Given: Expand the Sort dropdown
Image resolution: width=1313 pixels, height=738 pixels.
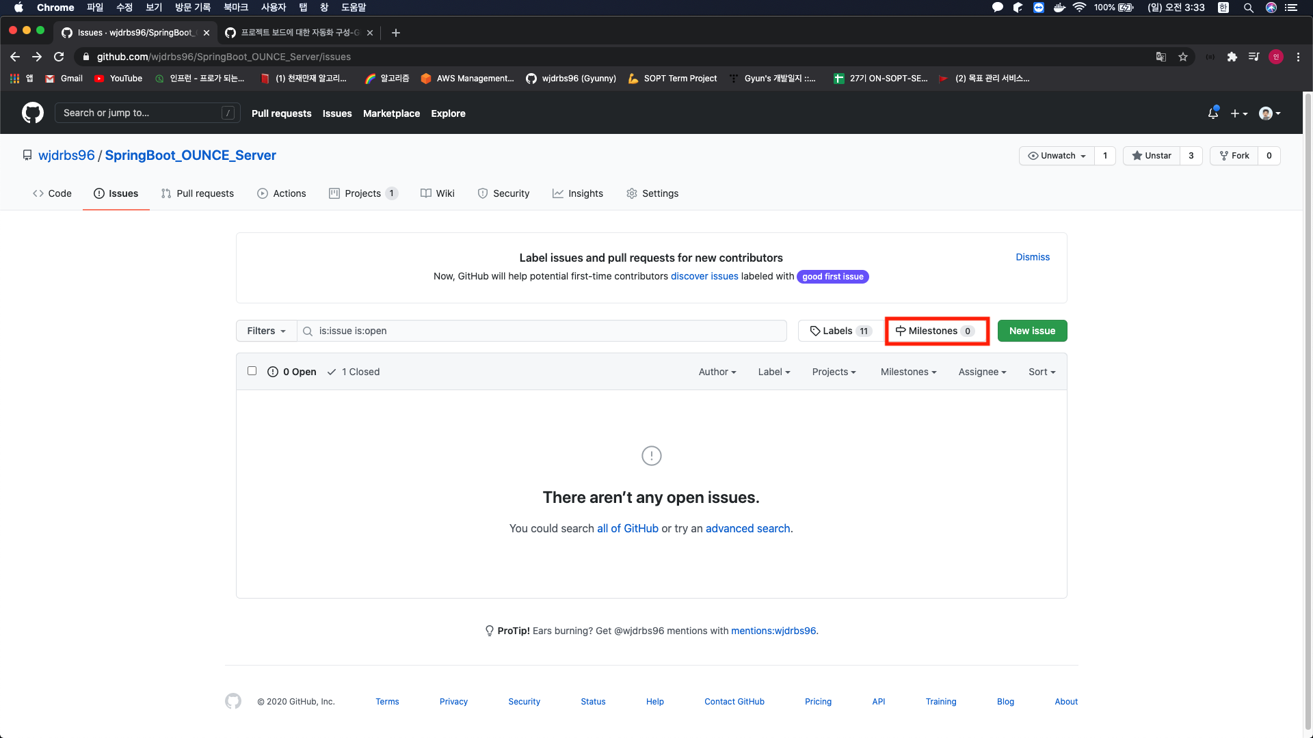Looking at the screenshot, I should click(1042, 372).
